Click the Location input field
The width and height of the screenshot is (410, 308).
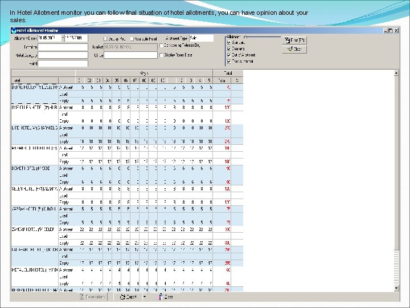tap(63, 47)
